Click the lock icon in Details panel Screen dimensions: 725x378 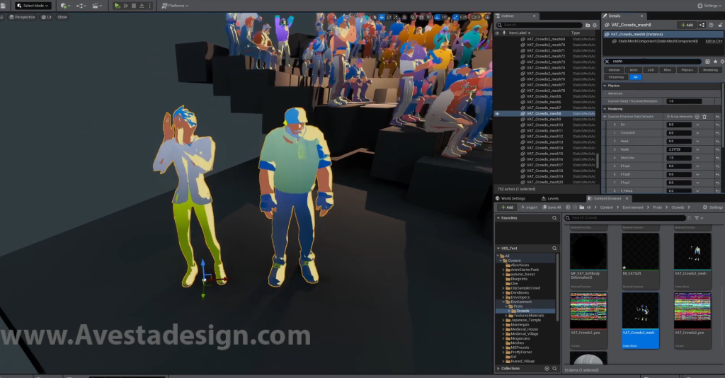click(719, 25)
